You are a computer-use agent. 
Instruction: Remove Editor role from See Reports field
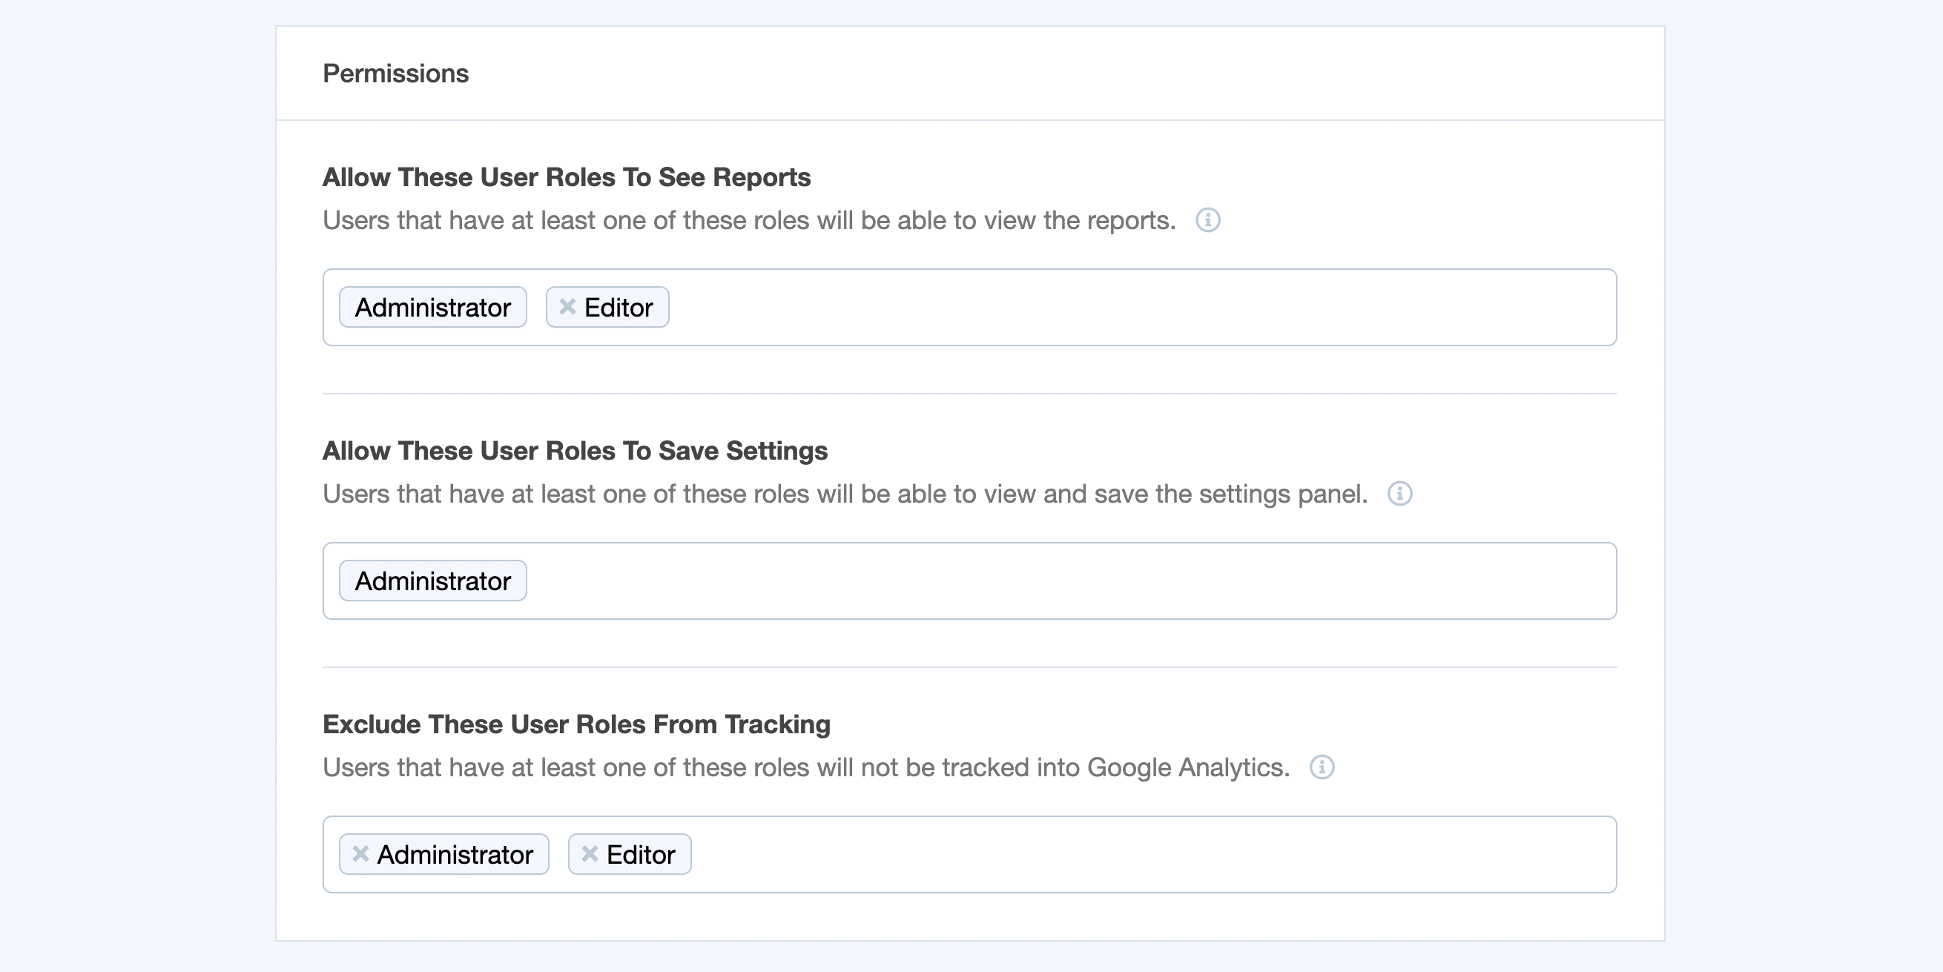coord(567,307)
